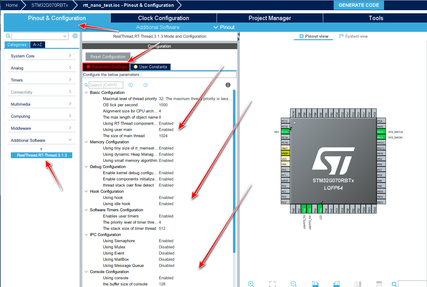Viewport: 427px width, 287px height.
Task: Click the info icon in the Parameter Settings panel
Action: (228, 85)
